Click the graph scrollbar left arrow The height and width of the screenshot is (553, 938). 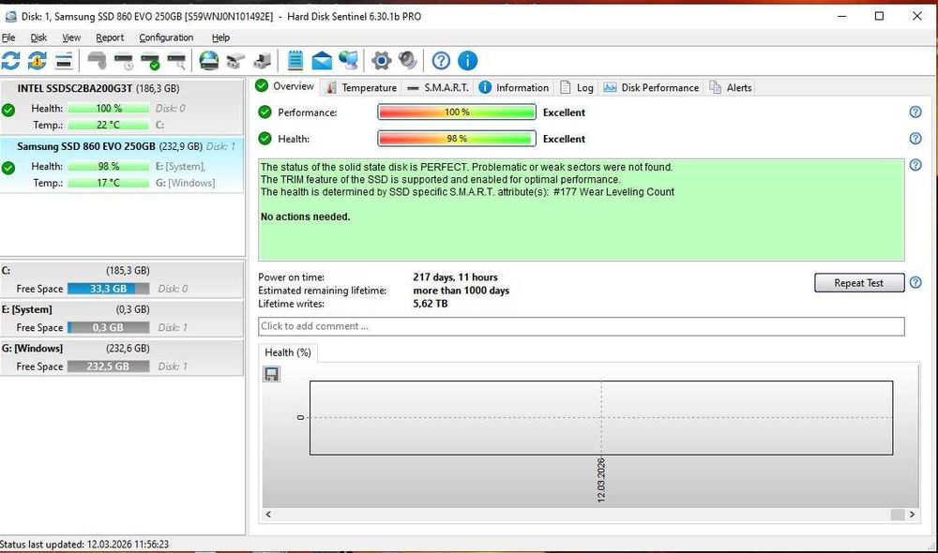(268, 515)
